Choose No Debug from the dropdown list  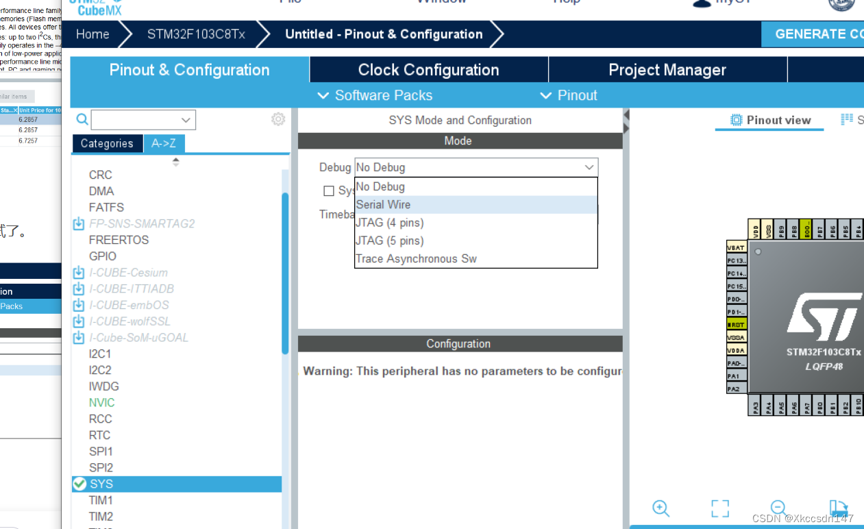[x=476, y=186]
